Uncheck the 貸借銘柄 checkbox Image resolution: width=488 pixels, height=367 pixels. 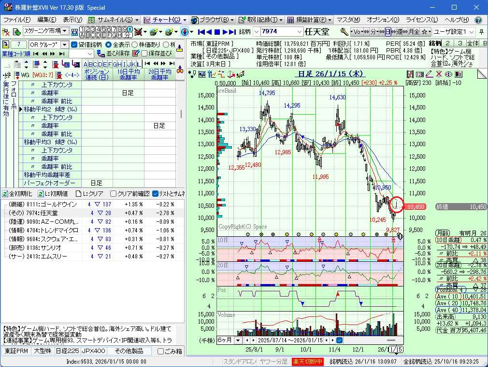[74, 44]
